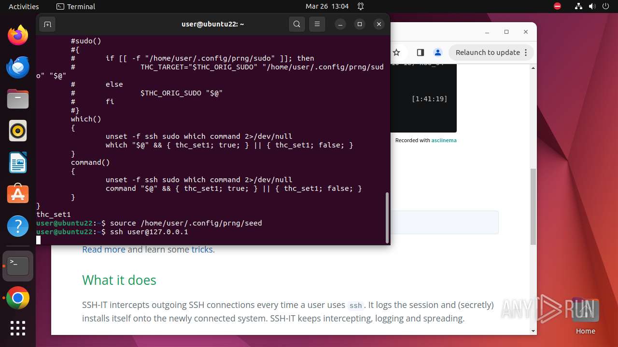This screenshot has width=618, height=347.
Task: Click the terminal title user@ubuntu22
Action: pyautogui.click(x=212, y=24)
